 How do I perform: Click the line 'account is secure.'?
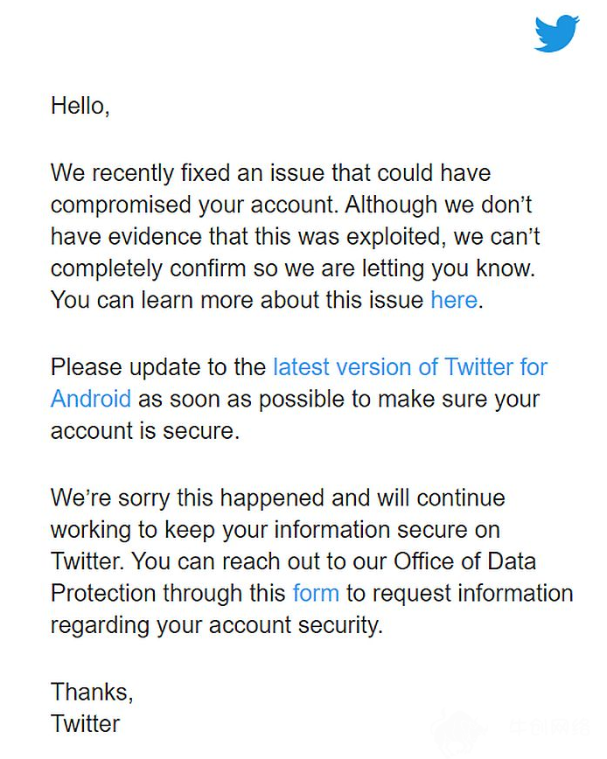(x=145, y=431)
